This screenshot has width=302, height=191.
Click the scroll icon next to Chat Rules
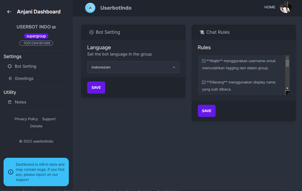click(202, 32)
